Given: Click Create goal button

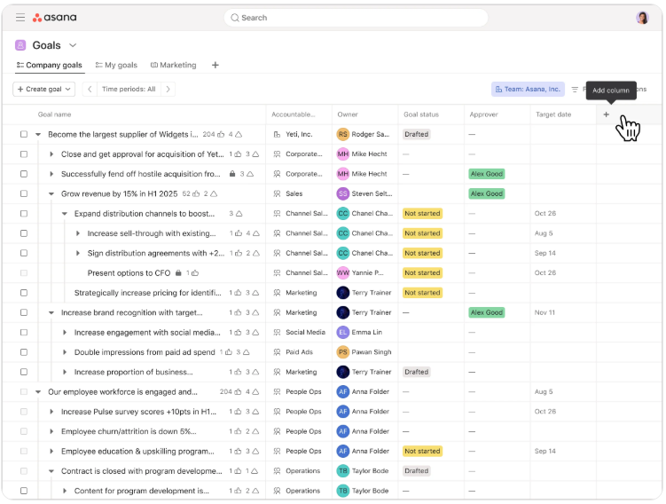Looking at the screenshot, I should pyautogui.click(x=43, y=90).
